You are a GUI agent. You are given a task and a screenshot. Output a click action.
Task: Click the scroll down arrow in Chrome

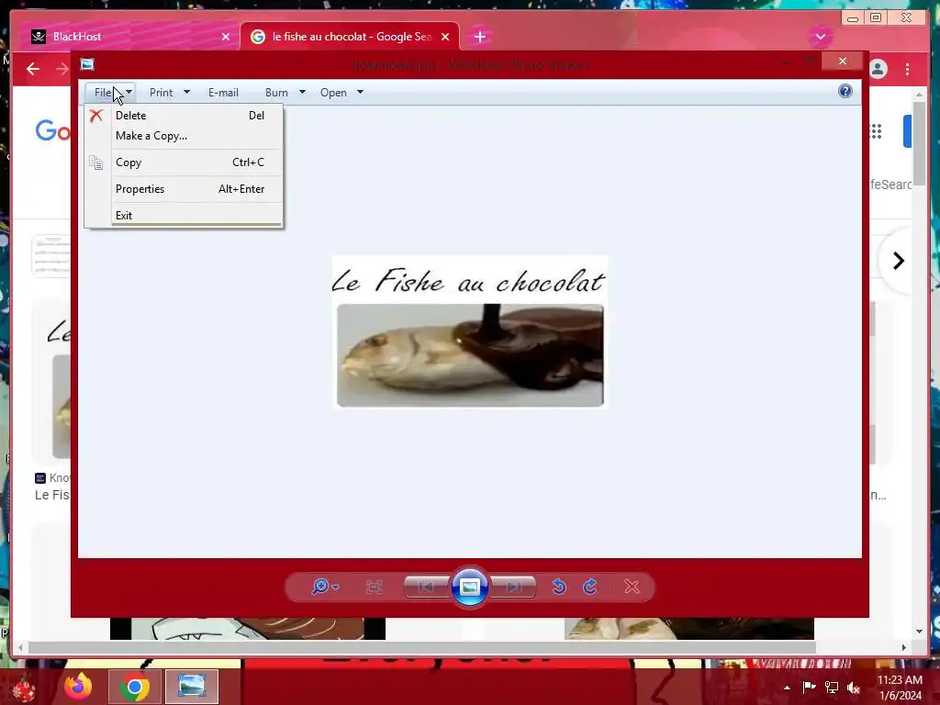point(920,632)
